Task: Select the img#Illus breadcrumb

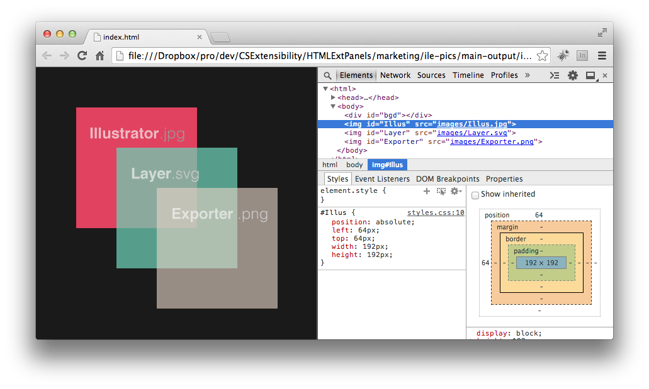Action: coord(387,165)
